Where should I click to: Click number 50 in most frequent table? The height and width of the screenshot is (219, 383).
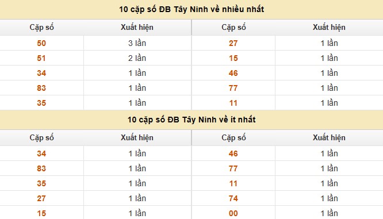tap(41, 43)
